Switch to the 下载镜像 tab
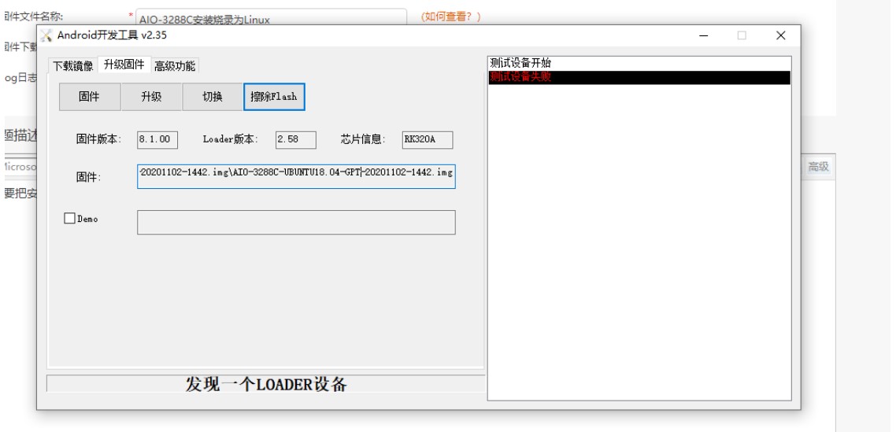Screen dimensions: 896x432 [x=72, y=66]
